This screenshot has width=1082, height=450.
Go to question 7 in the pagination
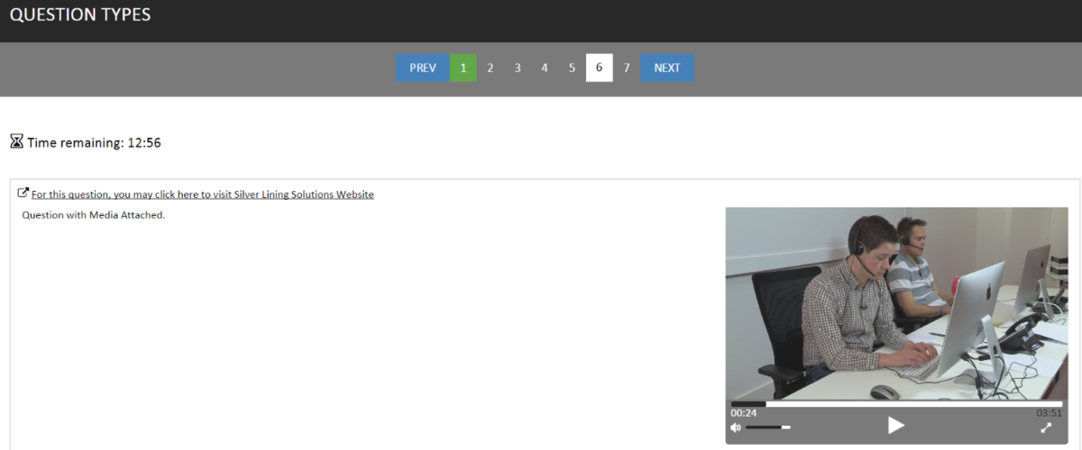point(627,67)
